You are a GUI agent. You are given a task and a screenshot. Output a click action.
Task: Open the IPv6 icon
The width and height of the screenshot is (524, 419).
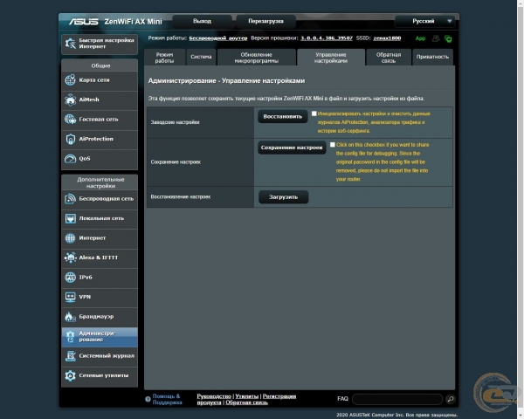[x=70, y=278]
